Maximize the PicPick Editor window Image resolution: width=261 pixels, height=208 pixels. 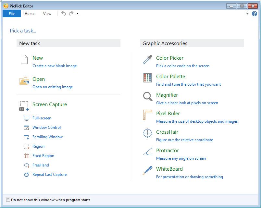tap(242, 6)
